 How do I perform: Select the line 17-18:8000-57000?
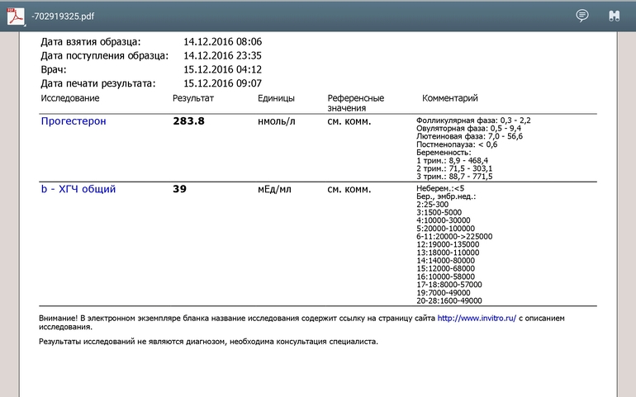point(449,285)
